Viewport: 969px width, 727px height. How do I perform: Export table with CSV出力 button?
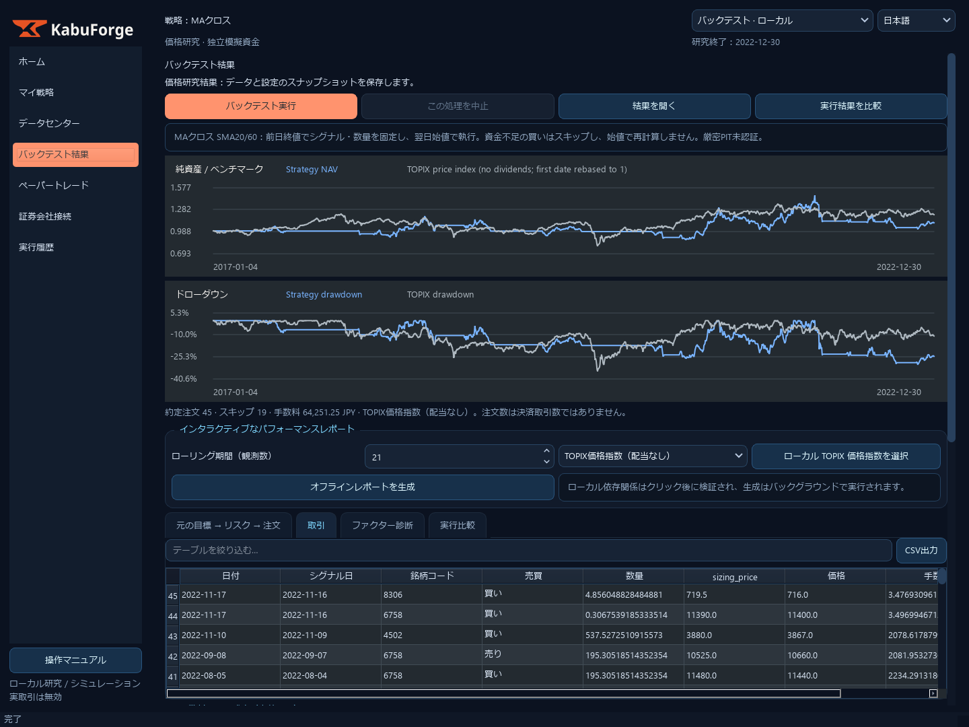[x=921, y=550]
